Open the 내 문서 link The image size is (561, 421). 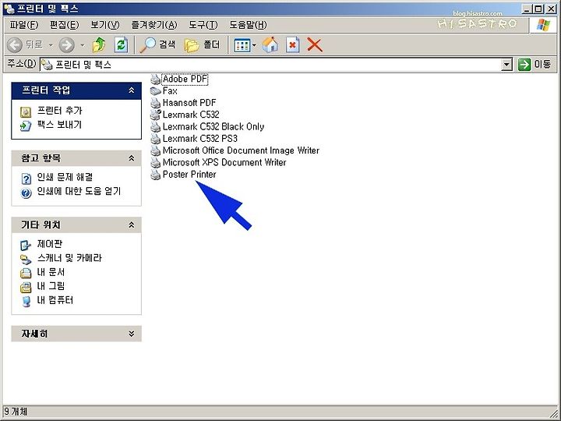point(51,272)
